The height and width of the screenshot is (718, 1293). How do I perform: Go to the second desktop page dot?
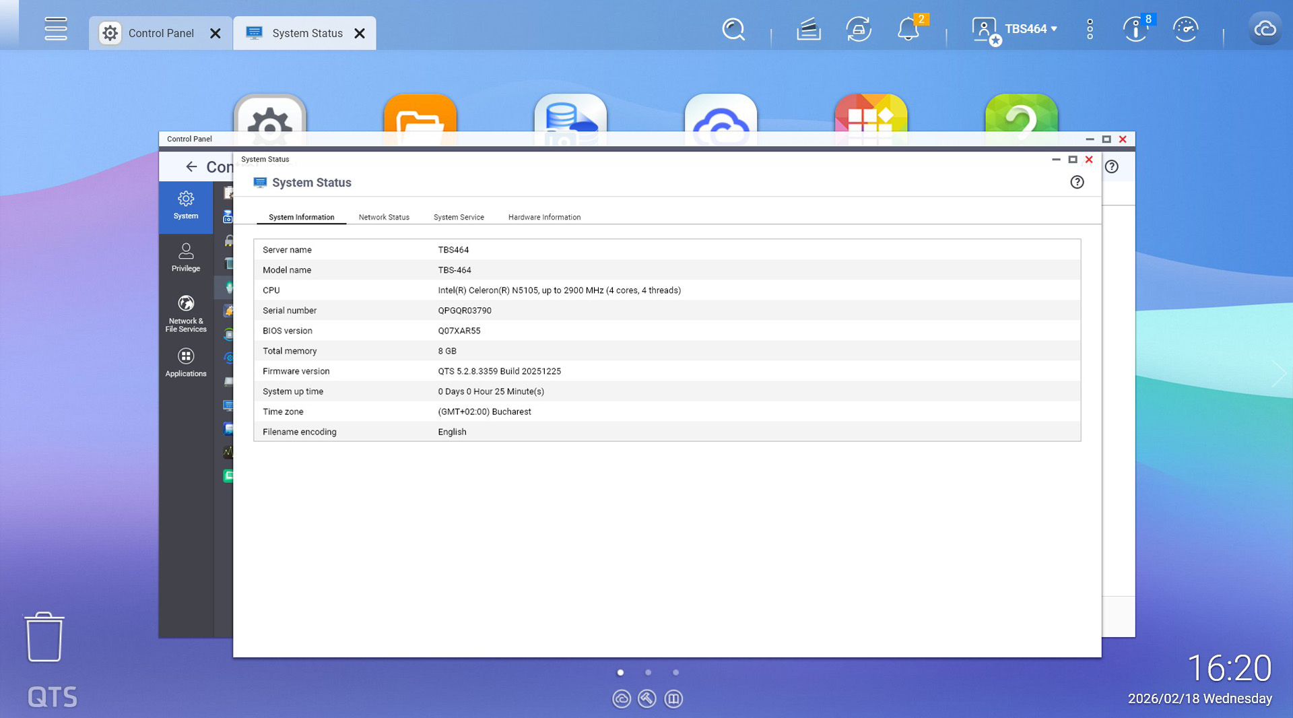click(x=648, y=672)
